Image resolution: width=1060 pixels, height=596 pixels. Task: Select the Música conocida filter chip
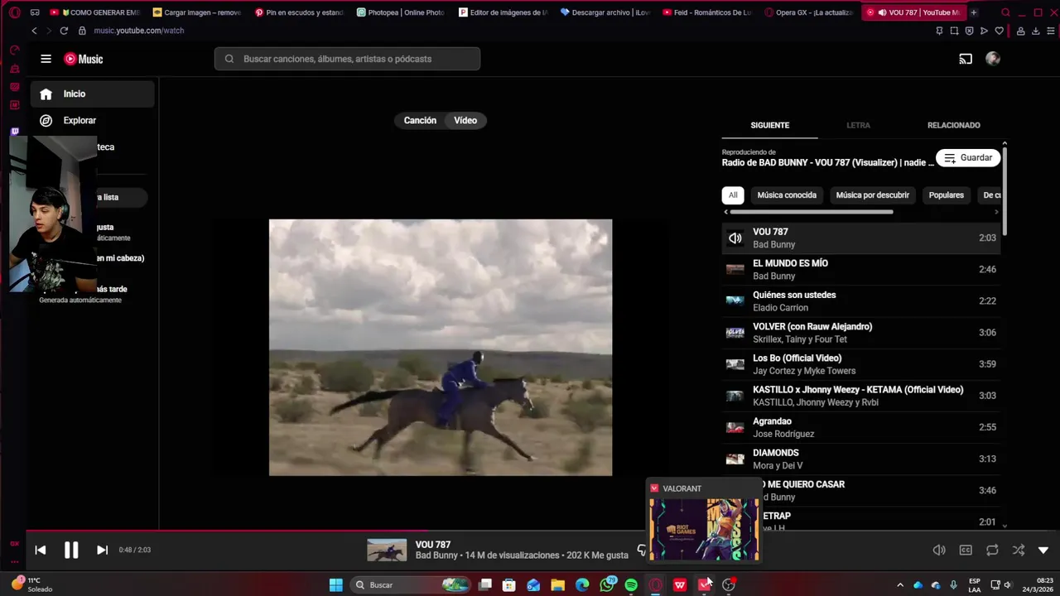tap(787, 195)
